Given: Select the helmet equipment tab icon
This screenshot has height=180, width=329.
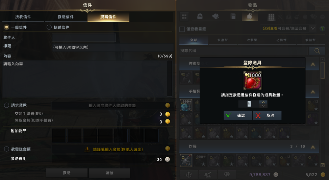Looking at the screenshot, I should point(216,17).
